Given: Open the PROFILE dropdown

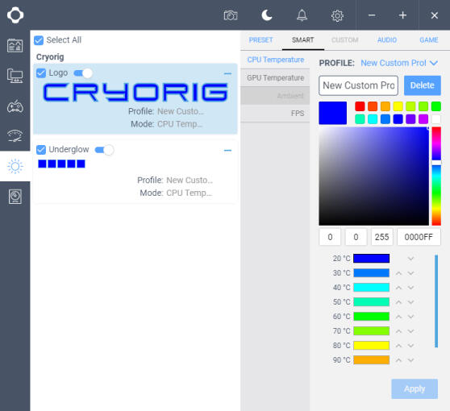Looking at the screenshot, I should [x=399, y=63].
